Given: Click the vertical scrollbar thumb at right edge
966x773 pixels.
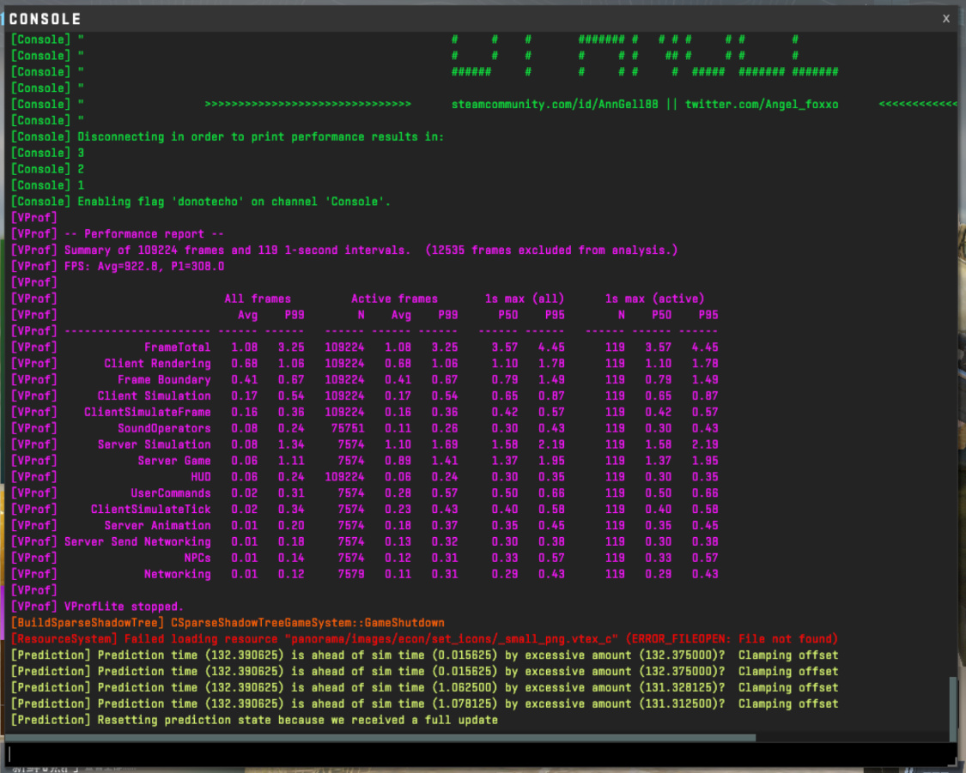Looking at the screenshot, I should (954, 704).
